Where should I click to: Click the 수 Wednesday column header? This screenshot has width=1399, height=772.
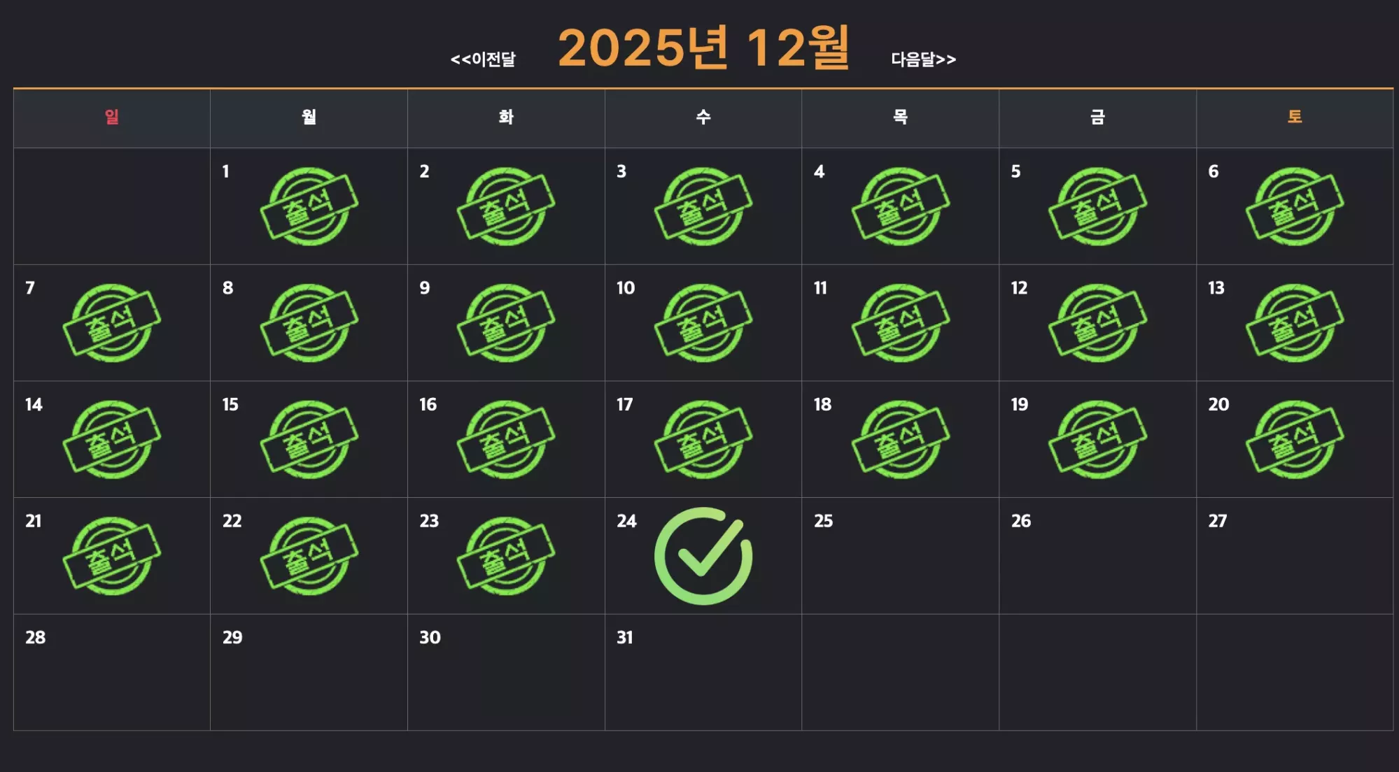(703, 117)
